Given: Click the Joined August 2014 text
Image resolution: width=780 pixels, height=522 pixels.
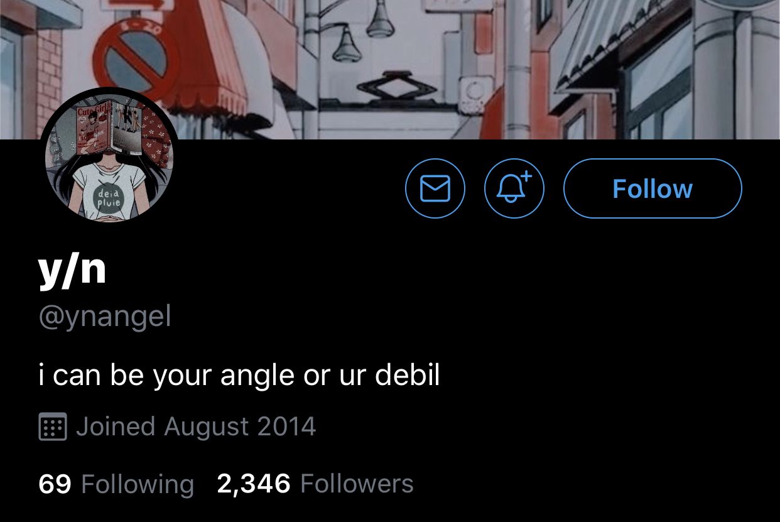Looking at the screenshot, I should (x=196, y=427).
